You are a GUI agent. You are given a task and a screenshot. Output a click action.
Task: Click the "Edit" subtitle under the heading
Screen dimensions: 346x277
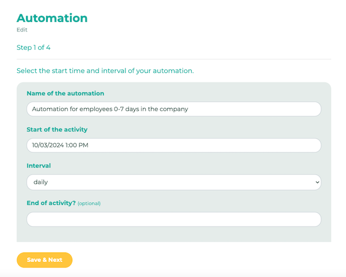click(22, 30)
